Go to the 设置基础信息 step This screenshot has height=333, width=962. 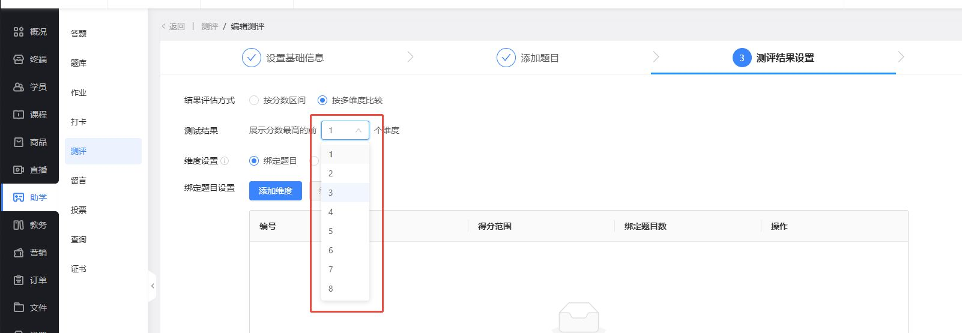pos(283,58)
